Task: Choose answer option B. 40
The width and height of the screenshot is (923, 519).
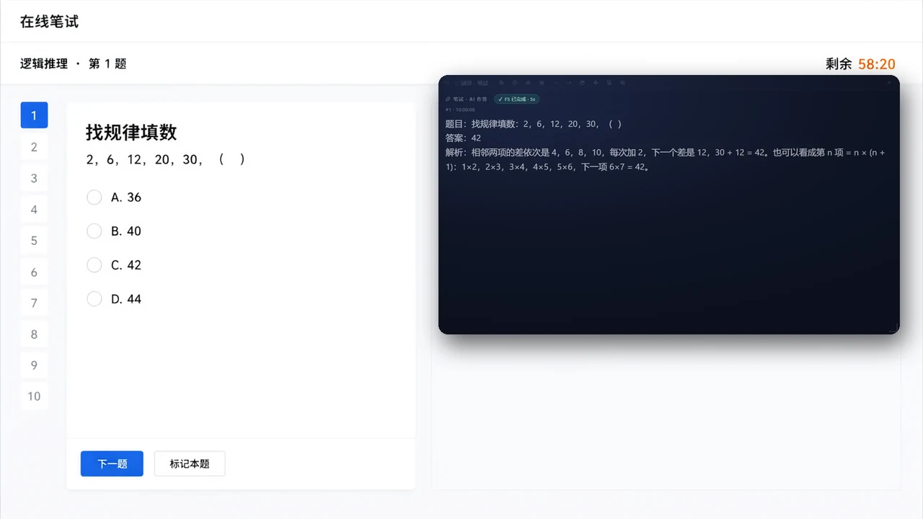Action: 114,231
